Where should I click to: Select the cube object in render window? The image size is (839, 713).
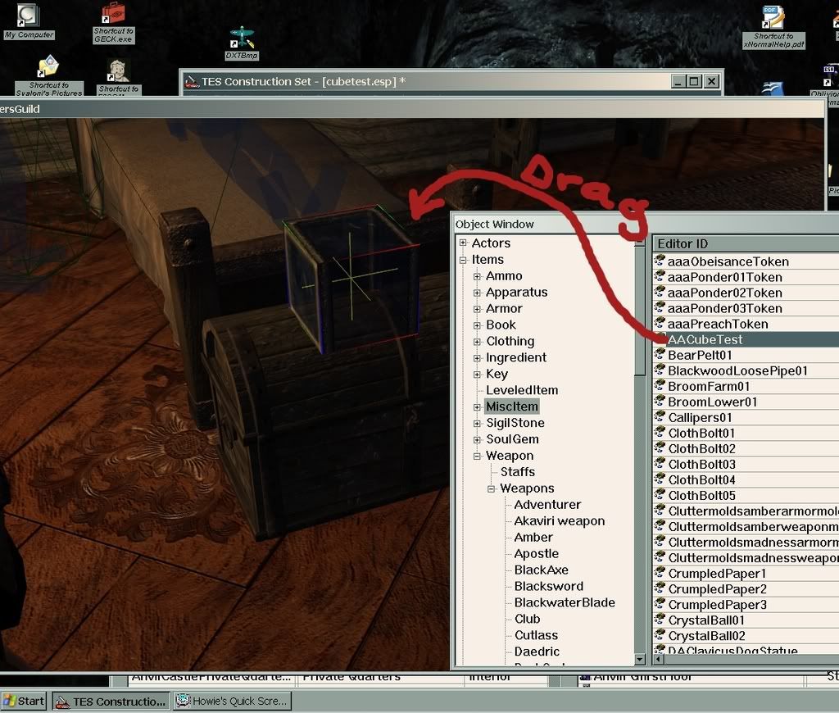pos(351,279)
